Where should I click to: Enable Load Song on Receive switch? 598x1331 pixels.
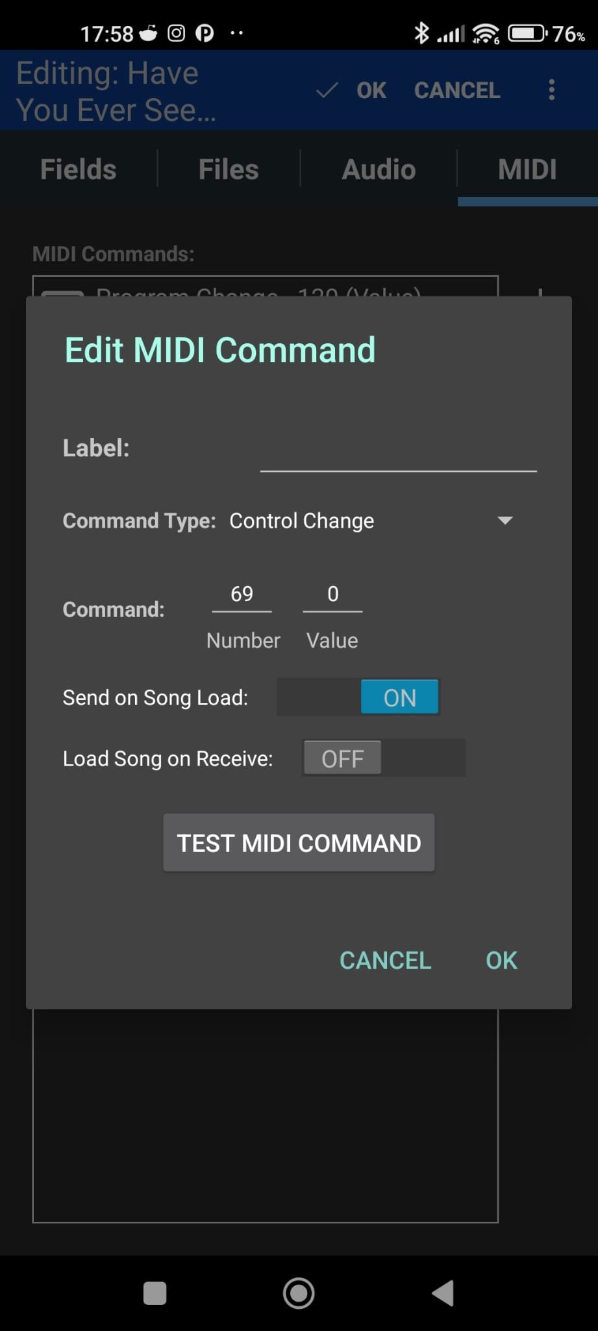[384, 758]
